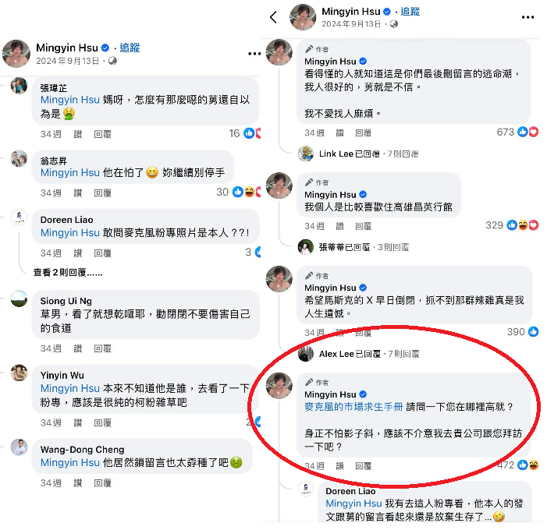Click the 673 reactions icons
Image resolution: width=547 pixels, height=530 pixels.
click(x=527, y=132)
